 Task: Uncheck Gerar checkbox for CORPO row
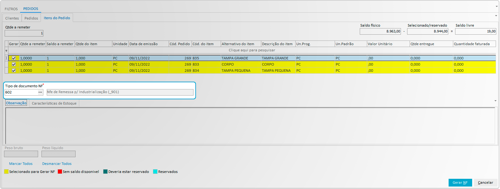click(x=14, y=64)
